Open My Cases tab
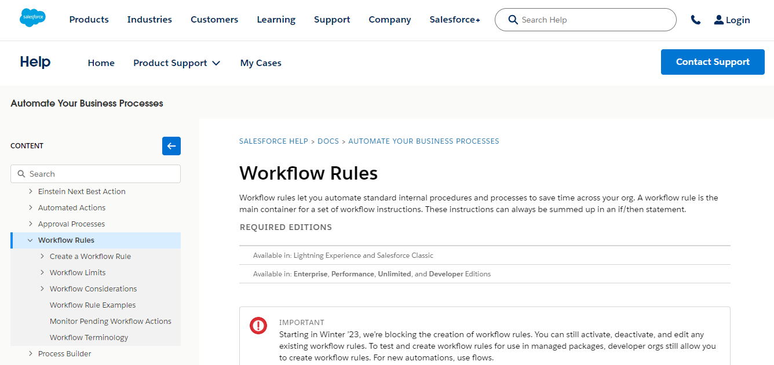Image resolution: width=774 pixels, height=365 pixels. pos(261,63)
